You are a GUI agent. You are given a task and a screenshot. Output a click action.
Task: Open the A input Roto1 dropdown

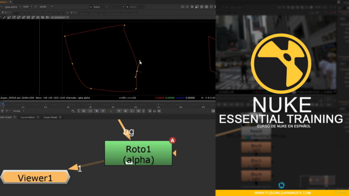point(99,7)
